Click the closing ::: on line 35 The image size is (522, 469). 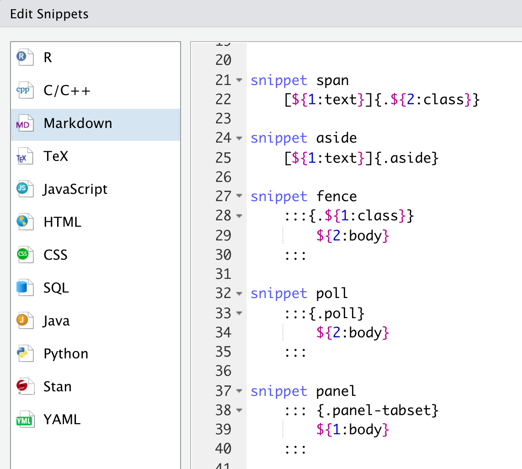295,352
